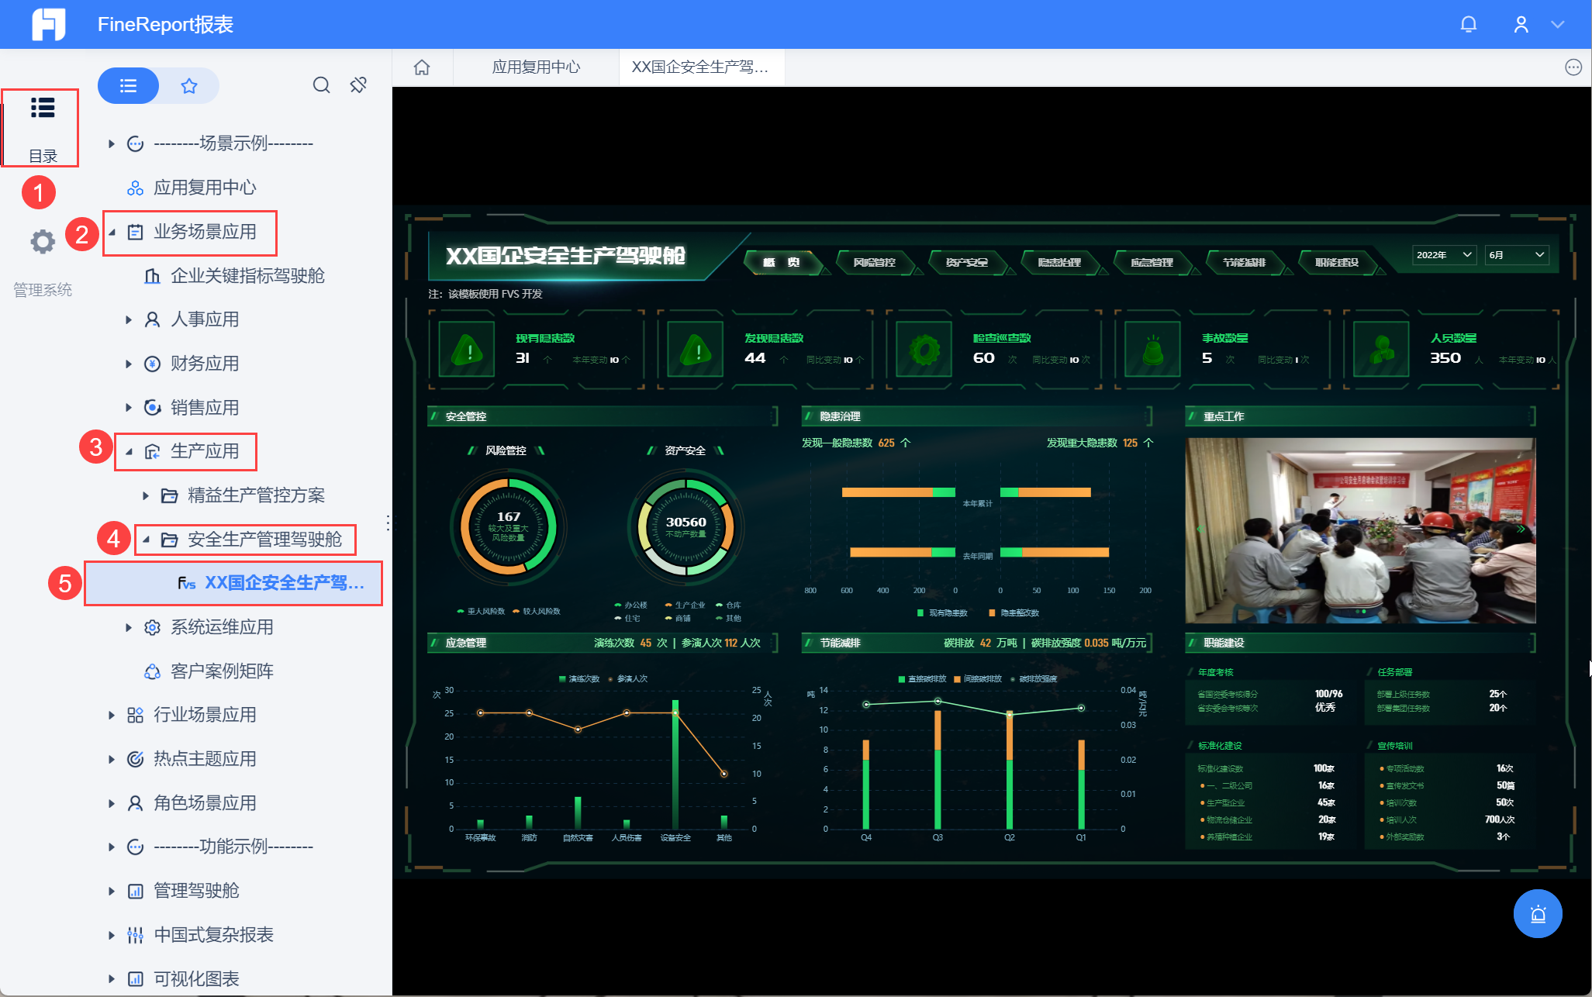Open the 管理系统 gear icon
This screenshot has height=997, width=1592.
pos(43,242)
